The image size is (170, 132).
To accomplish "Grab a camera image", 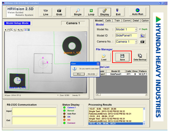I will (x=59, y=12).
